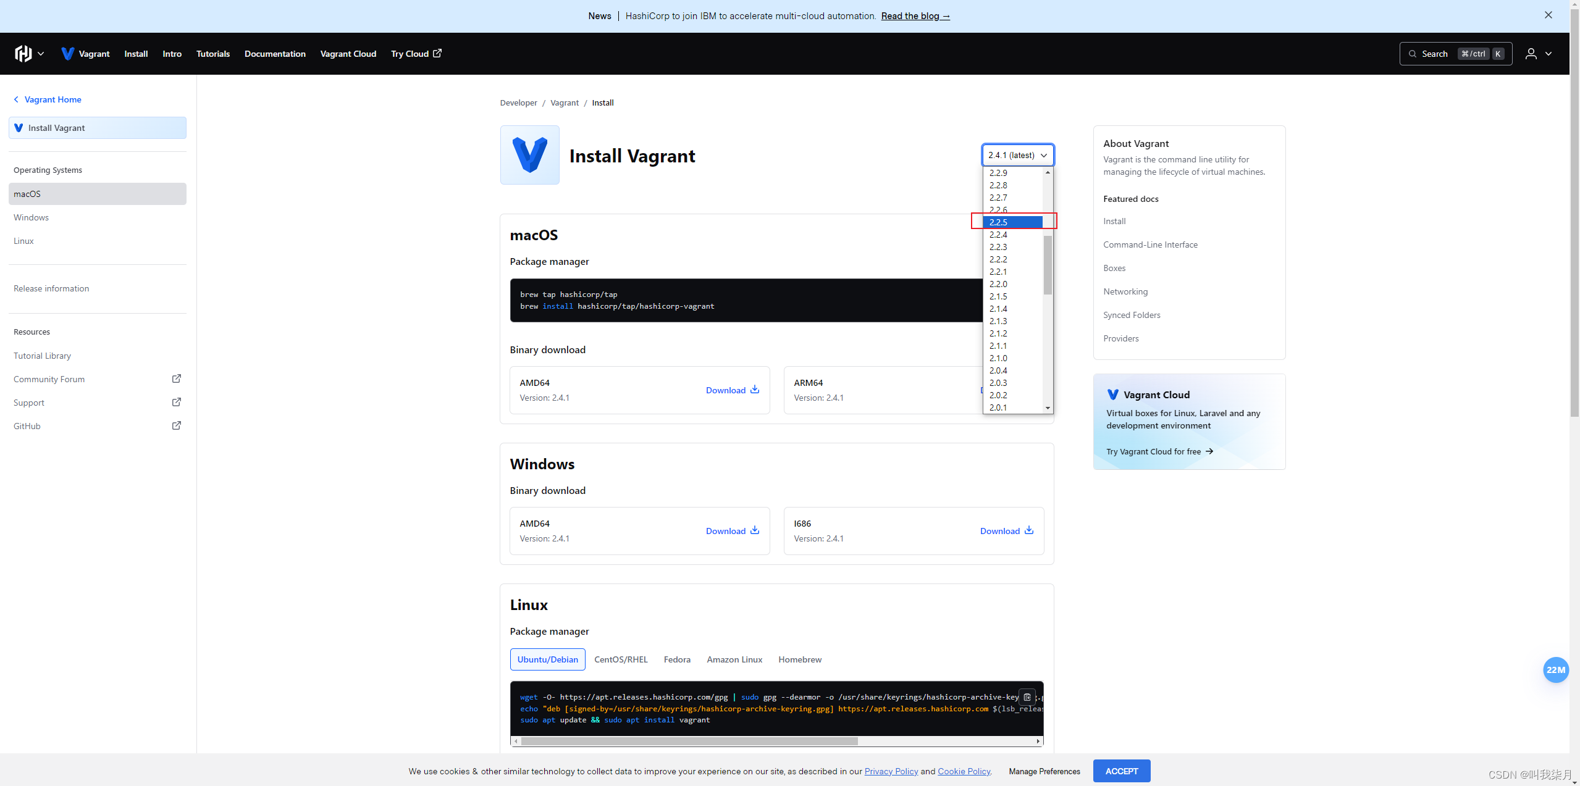Screen dimensions: 1580x786
Task: Close the news banner
Action: click(1548, 15)
